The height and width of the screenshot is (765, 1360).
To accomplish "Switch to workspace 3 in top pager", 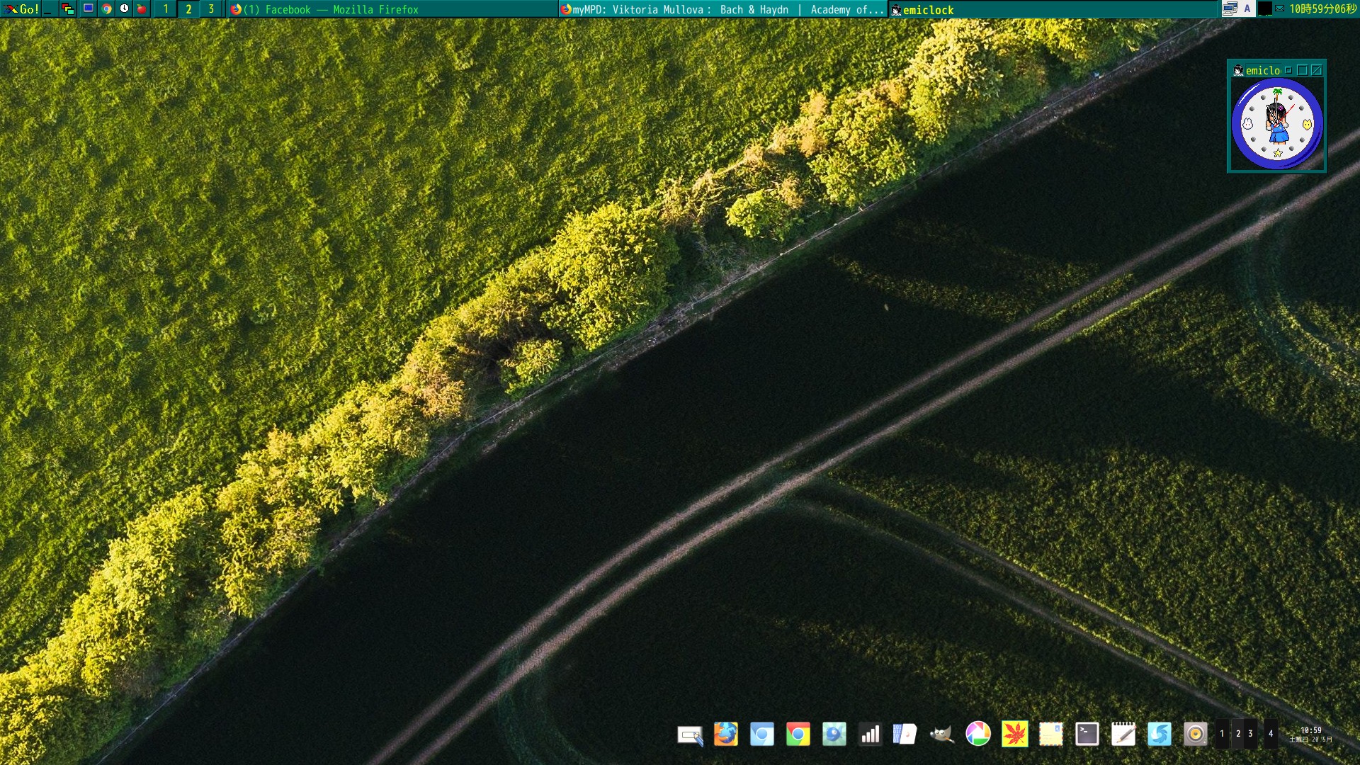I will point(211,9).
